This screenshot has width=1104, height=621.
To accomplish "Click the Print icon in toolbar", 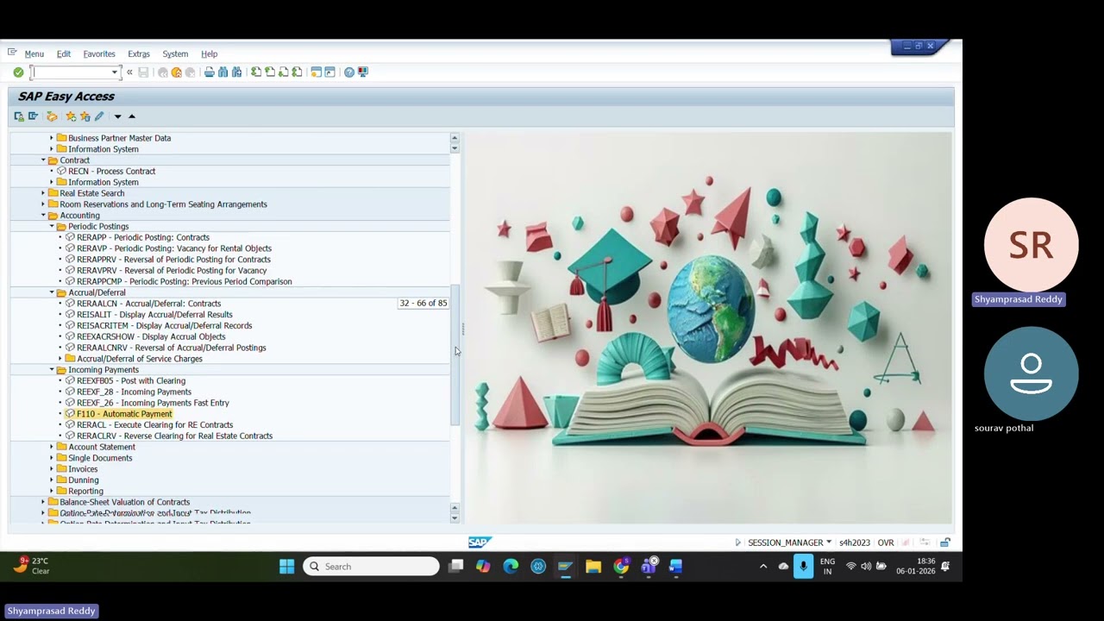I will tap(210, 72).
